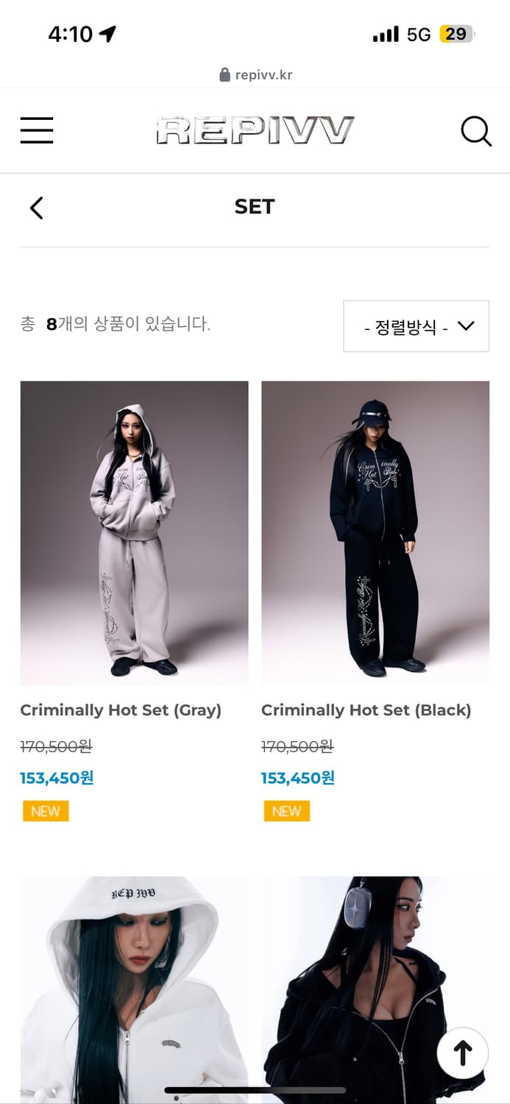510x1104 pixels.
Task: Tap the REPIVV logo in the header
Action: (x=255, y=130)
